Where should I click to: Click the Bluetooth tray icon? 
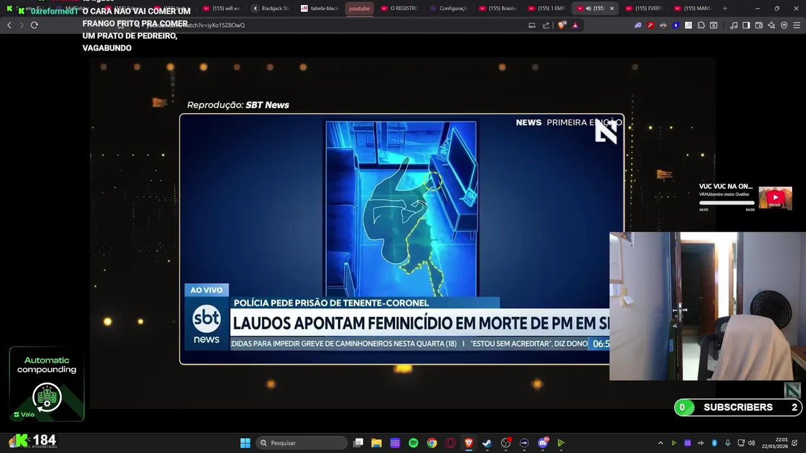[x=714, y=443]
